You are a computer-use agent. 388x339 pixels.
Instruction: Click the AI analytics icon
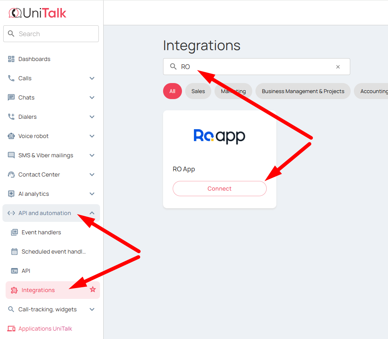click(x=11, y=194)
